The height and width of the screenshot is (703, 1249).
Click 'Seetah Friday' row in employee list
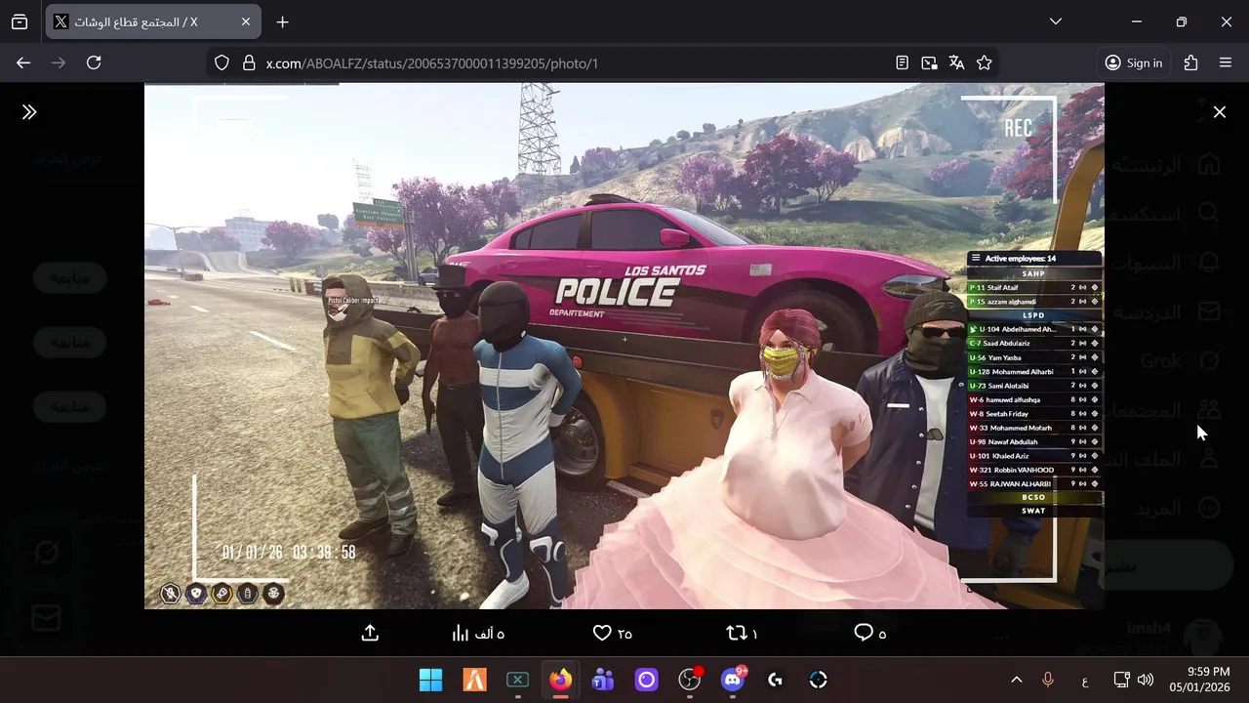pos(1034,414)
